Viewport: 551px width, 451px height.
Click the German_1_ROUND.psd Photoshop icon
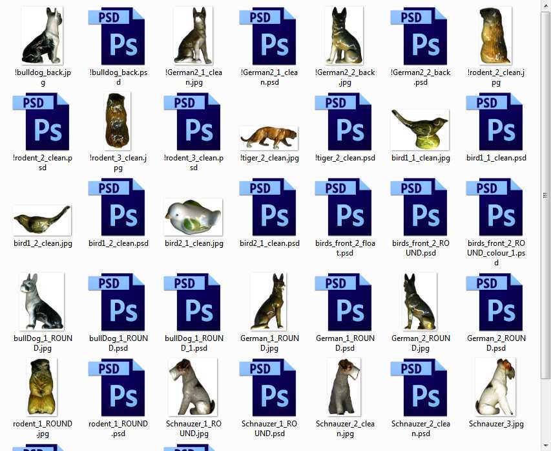click(x=343, y=302)
